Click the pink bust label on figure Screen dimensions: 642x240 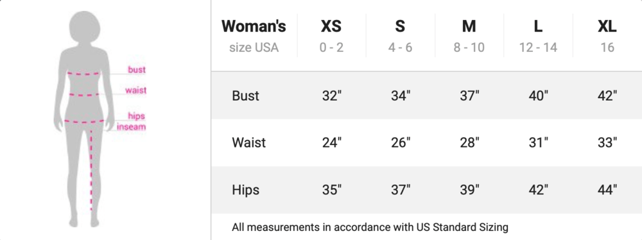click(x=136, y=69)
